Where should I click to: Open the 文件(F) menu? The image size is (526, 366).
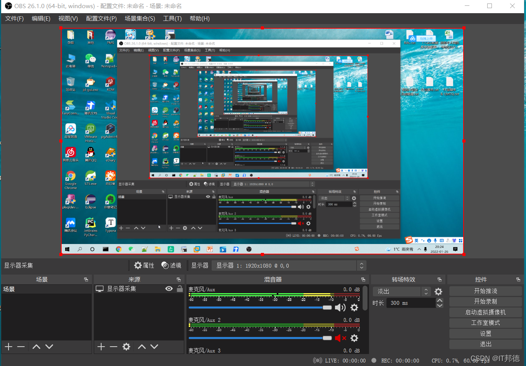pos(14,19)
